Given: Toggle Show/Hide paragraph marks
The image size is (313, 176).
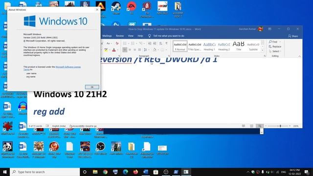Looking at the screenshot, I should pos(166,44).
